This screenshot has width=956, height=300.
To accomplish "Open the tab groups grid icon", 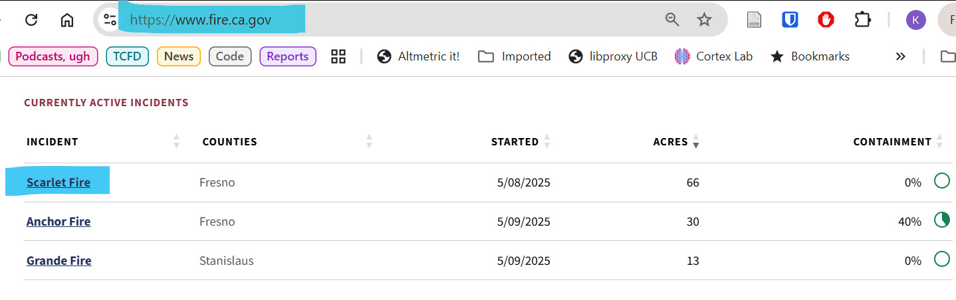I will pos(338,56).
